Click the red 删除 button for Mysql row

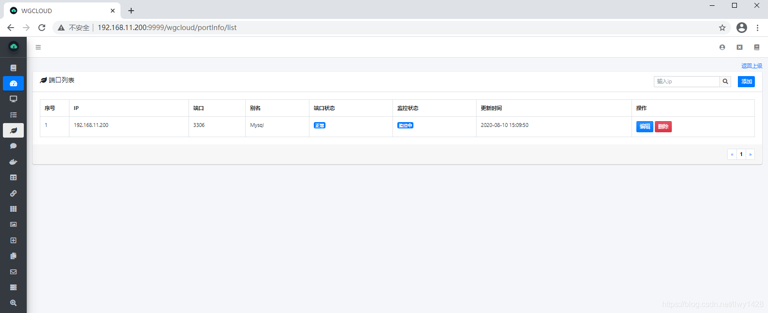(663, 126)
